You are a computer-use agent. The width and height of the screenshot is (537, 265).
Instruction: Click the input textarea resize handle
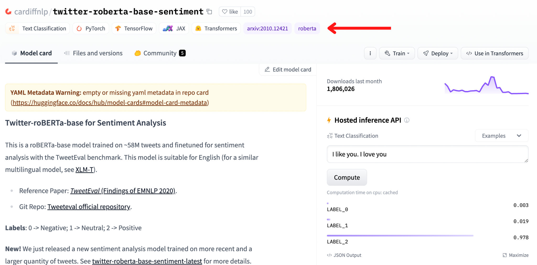click(x=526, y=160)
